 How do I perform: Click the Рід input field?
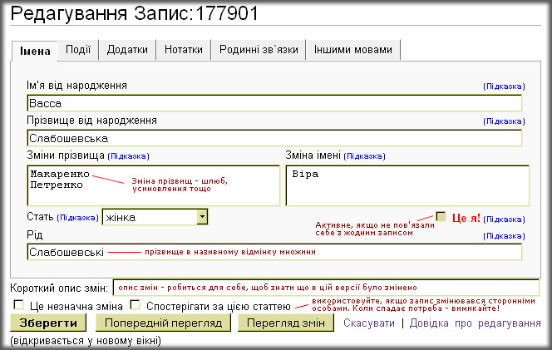(274, 252)
